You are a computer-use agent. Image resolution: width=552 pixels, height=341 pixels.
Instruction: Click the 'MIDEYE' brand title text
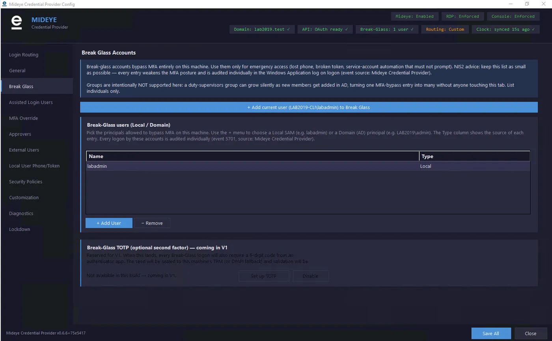coord(44,20)
